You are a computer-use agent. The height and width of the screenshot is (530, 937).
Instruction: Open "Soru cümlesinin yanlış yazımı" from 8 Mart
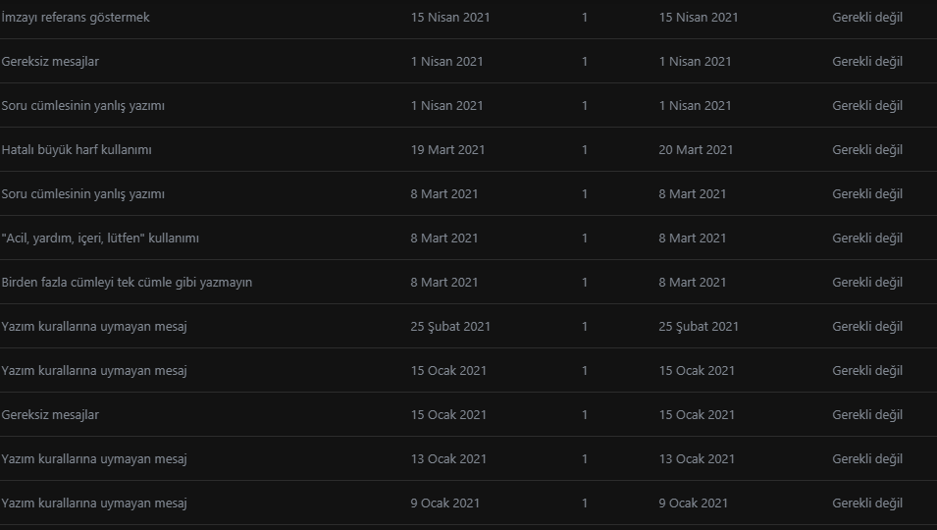click(x=82, y=194)
